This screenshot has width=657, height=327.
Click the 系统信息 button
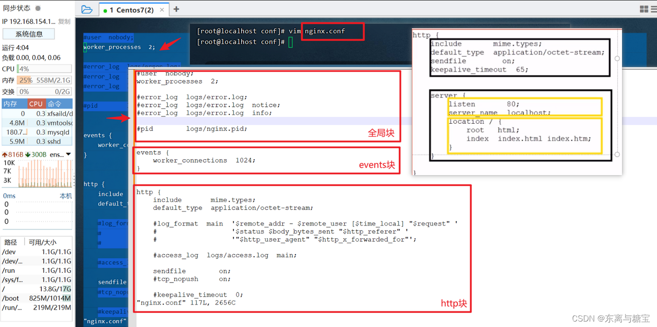(29, 34)
